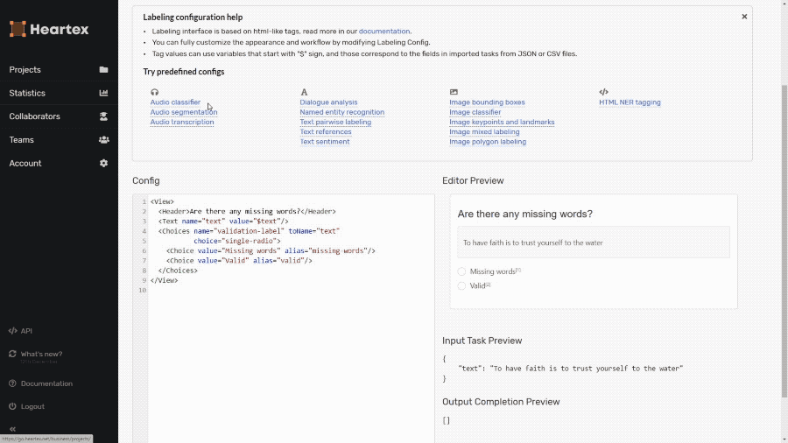Click the preview text about faith
The image size is (788, 443).
point(532,243)
